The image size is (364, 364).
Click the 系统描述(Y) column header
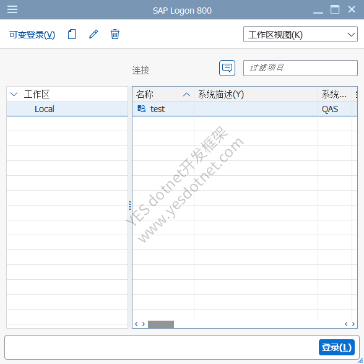[256, 94]
